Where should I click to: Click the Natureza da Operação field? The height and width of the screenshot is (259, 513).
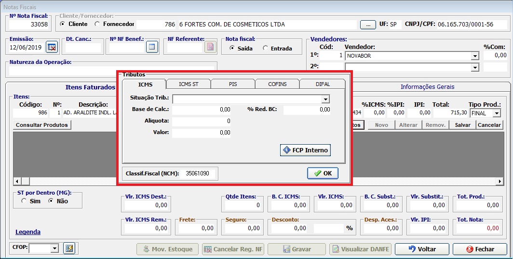(x=112, y=70)
